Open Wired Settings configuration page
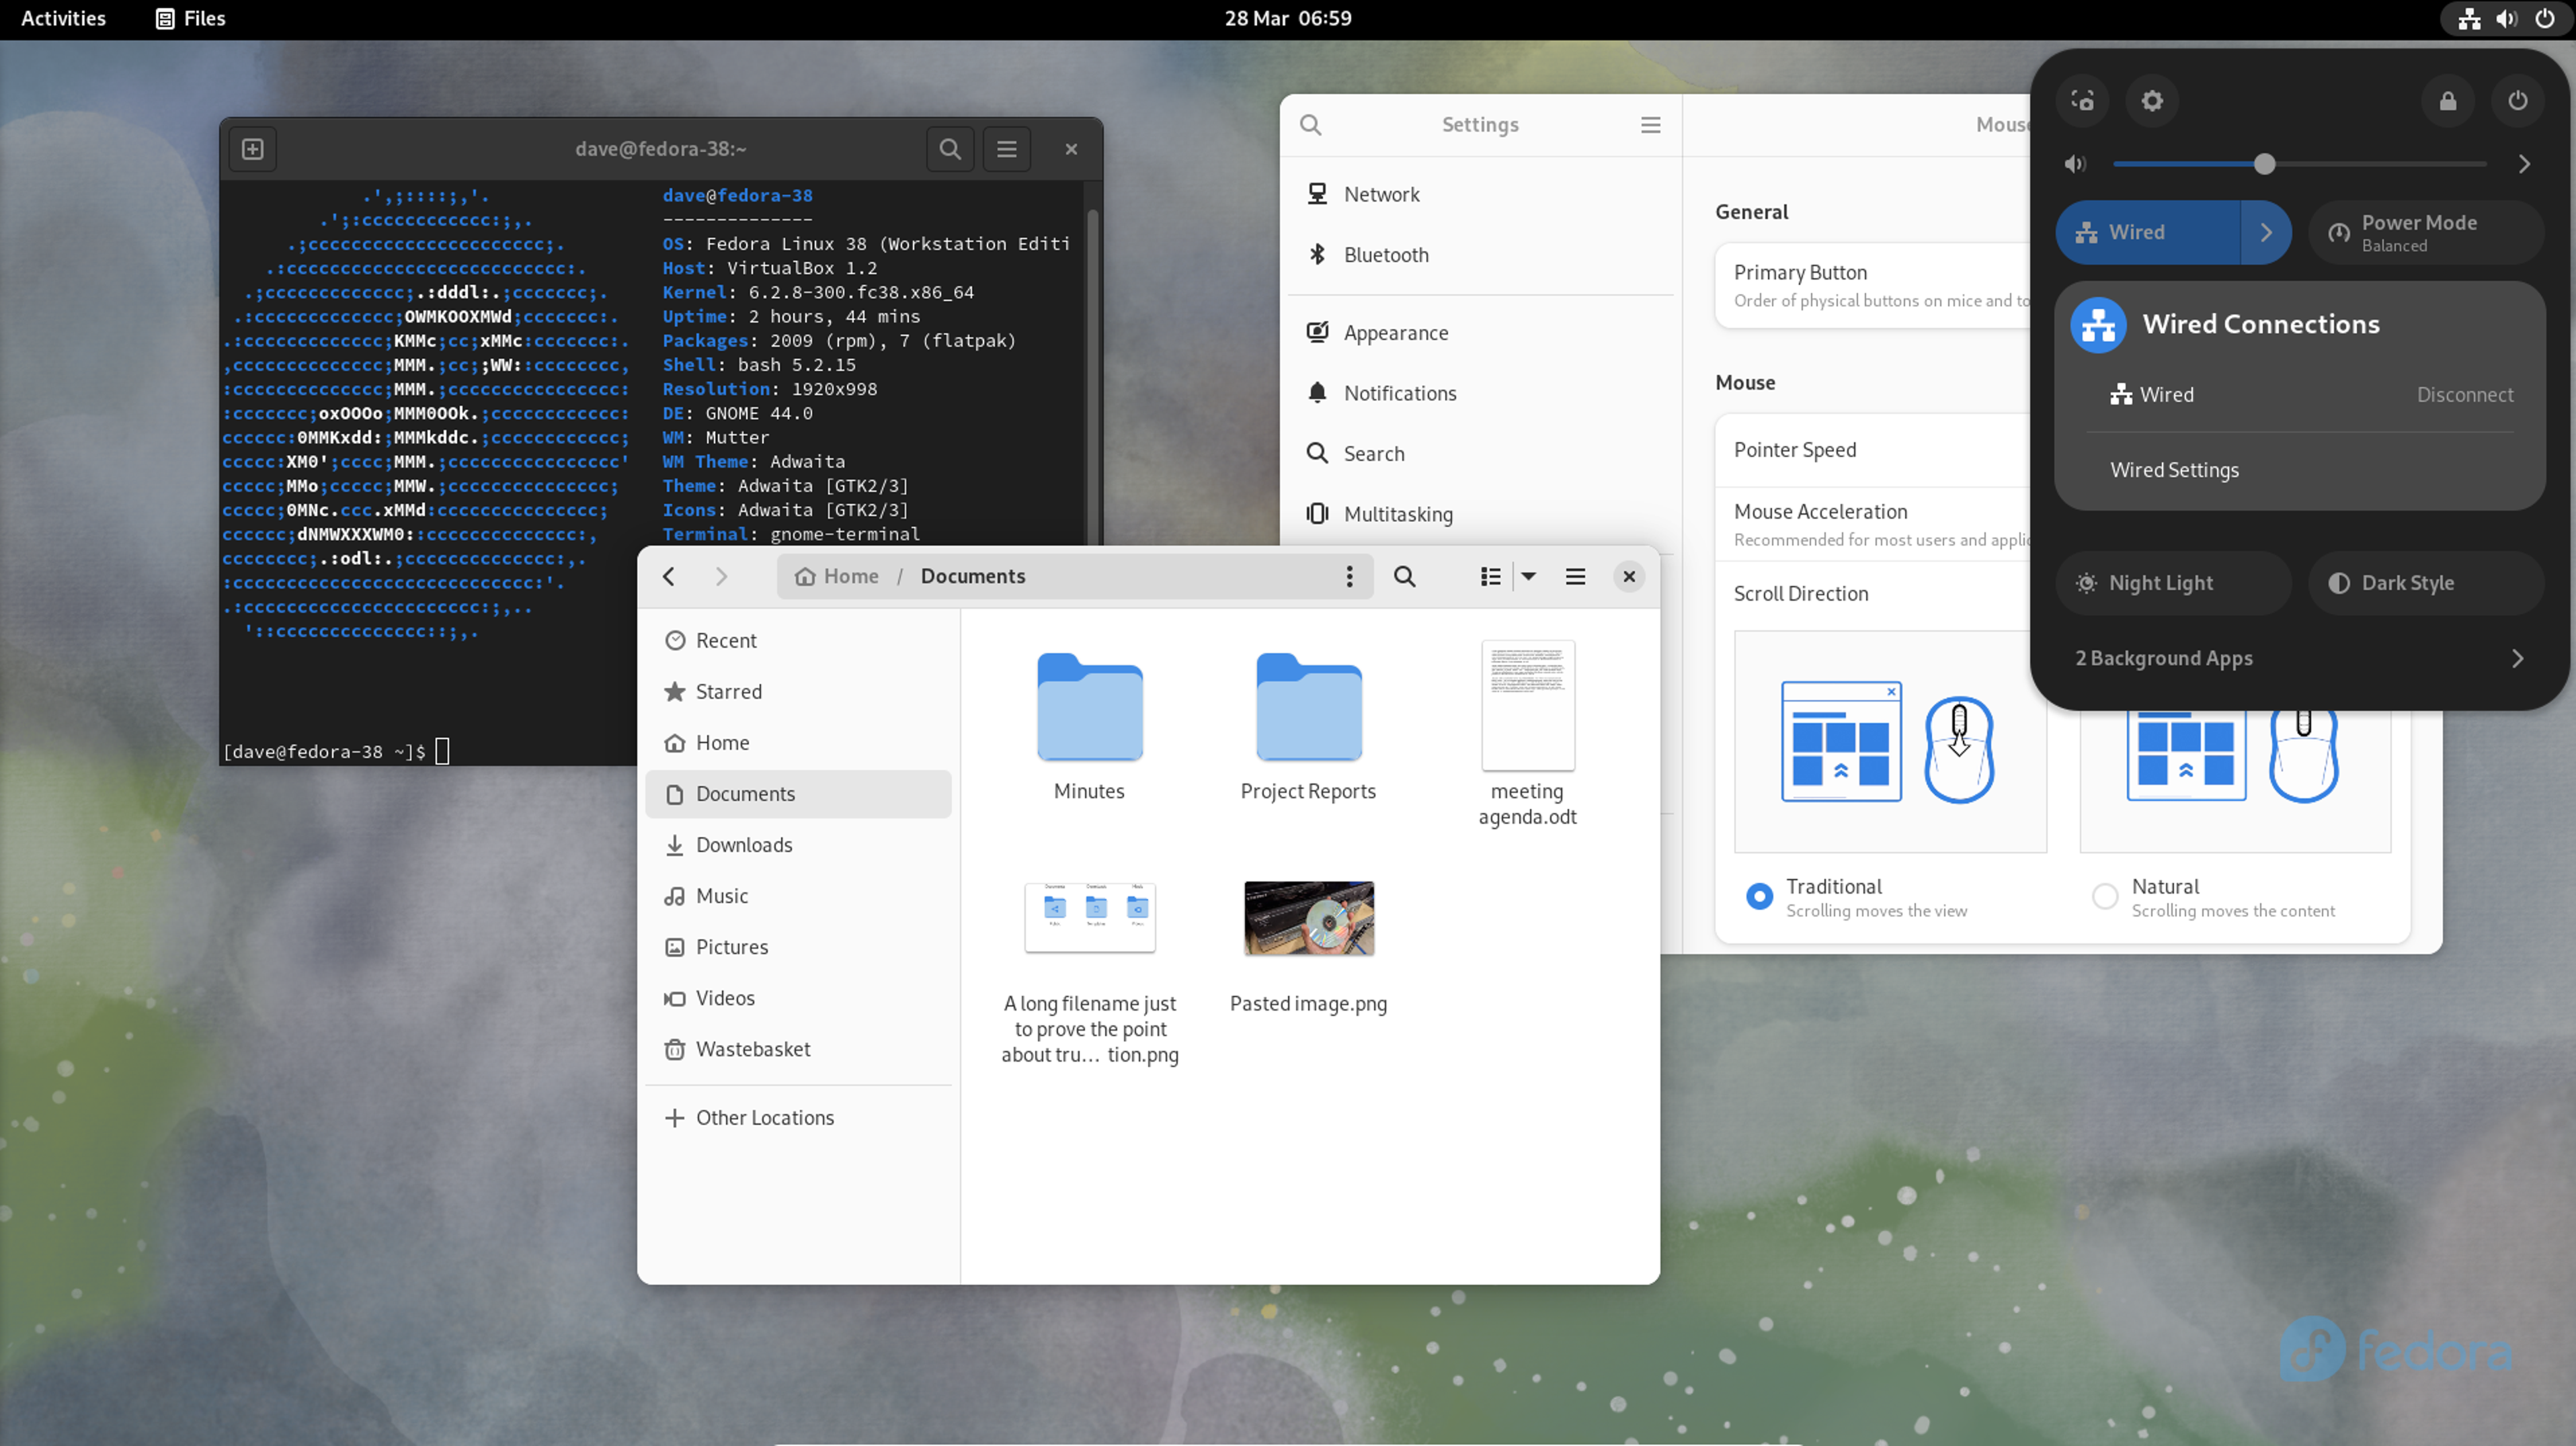The width and height of the screenshot is (2576, 1446). (2175, 468)
